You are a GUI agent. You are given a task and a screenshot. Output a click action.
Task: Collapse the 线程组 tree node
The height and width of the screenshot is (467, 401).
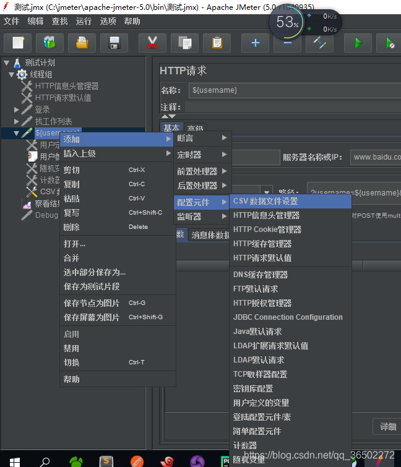click(x=12, y=74)
